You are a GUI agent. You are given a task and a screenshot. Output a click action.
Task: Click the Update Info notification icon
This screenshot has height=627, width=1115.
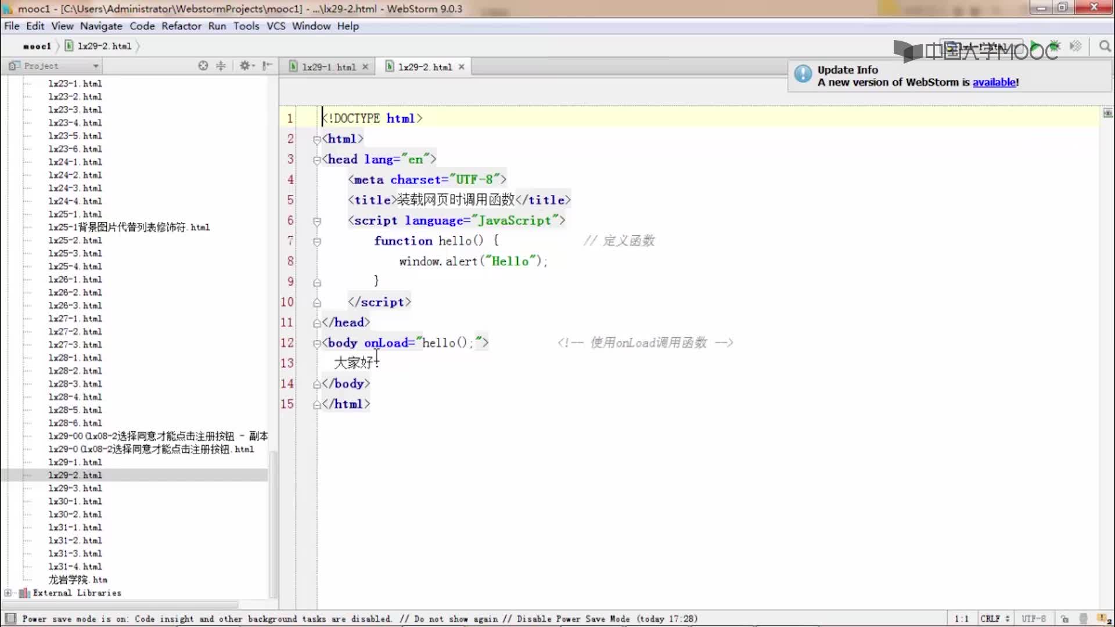click(x=803, y=74)
